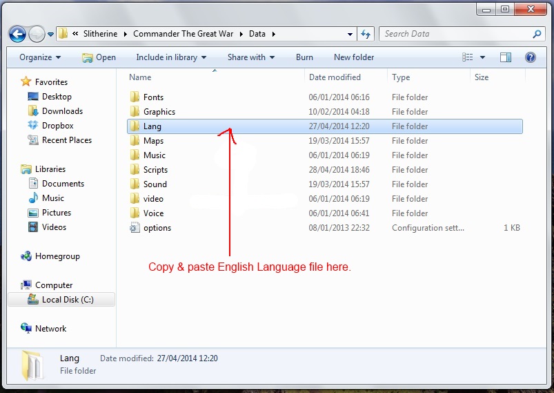The width and height of the screenshot is (554, 393).
Task: Open the Share with menu
Action: 251,57
